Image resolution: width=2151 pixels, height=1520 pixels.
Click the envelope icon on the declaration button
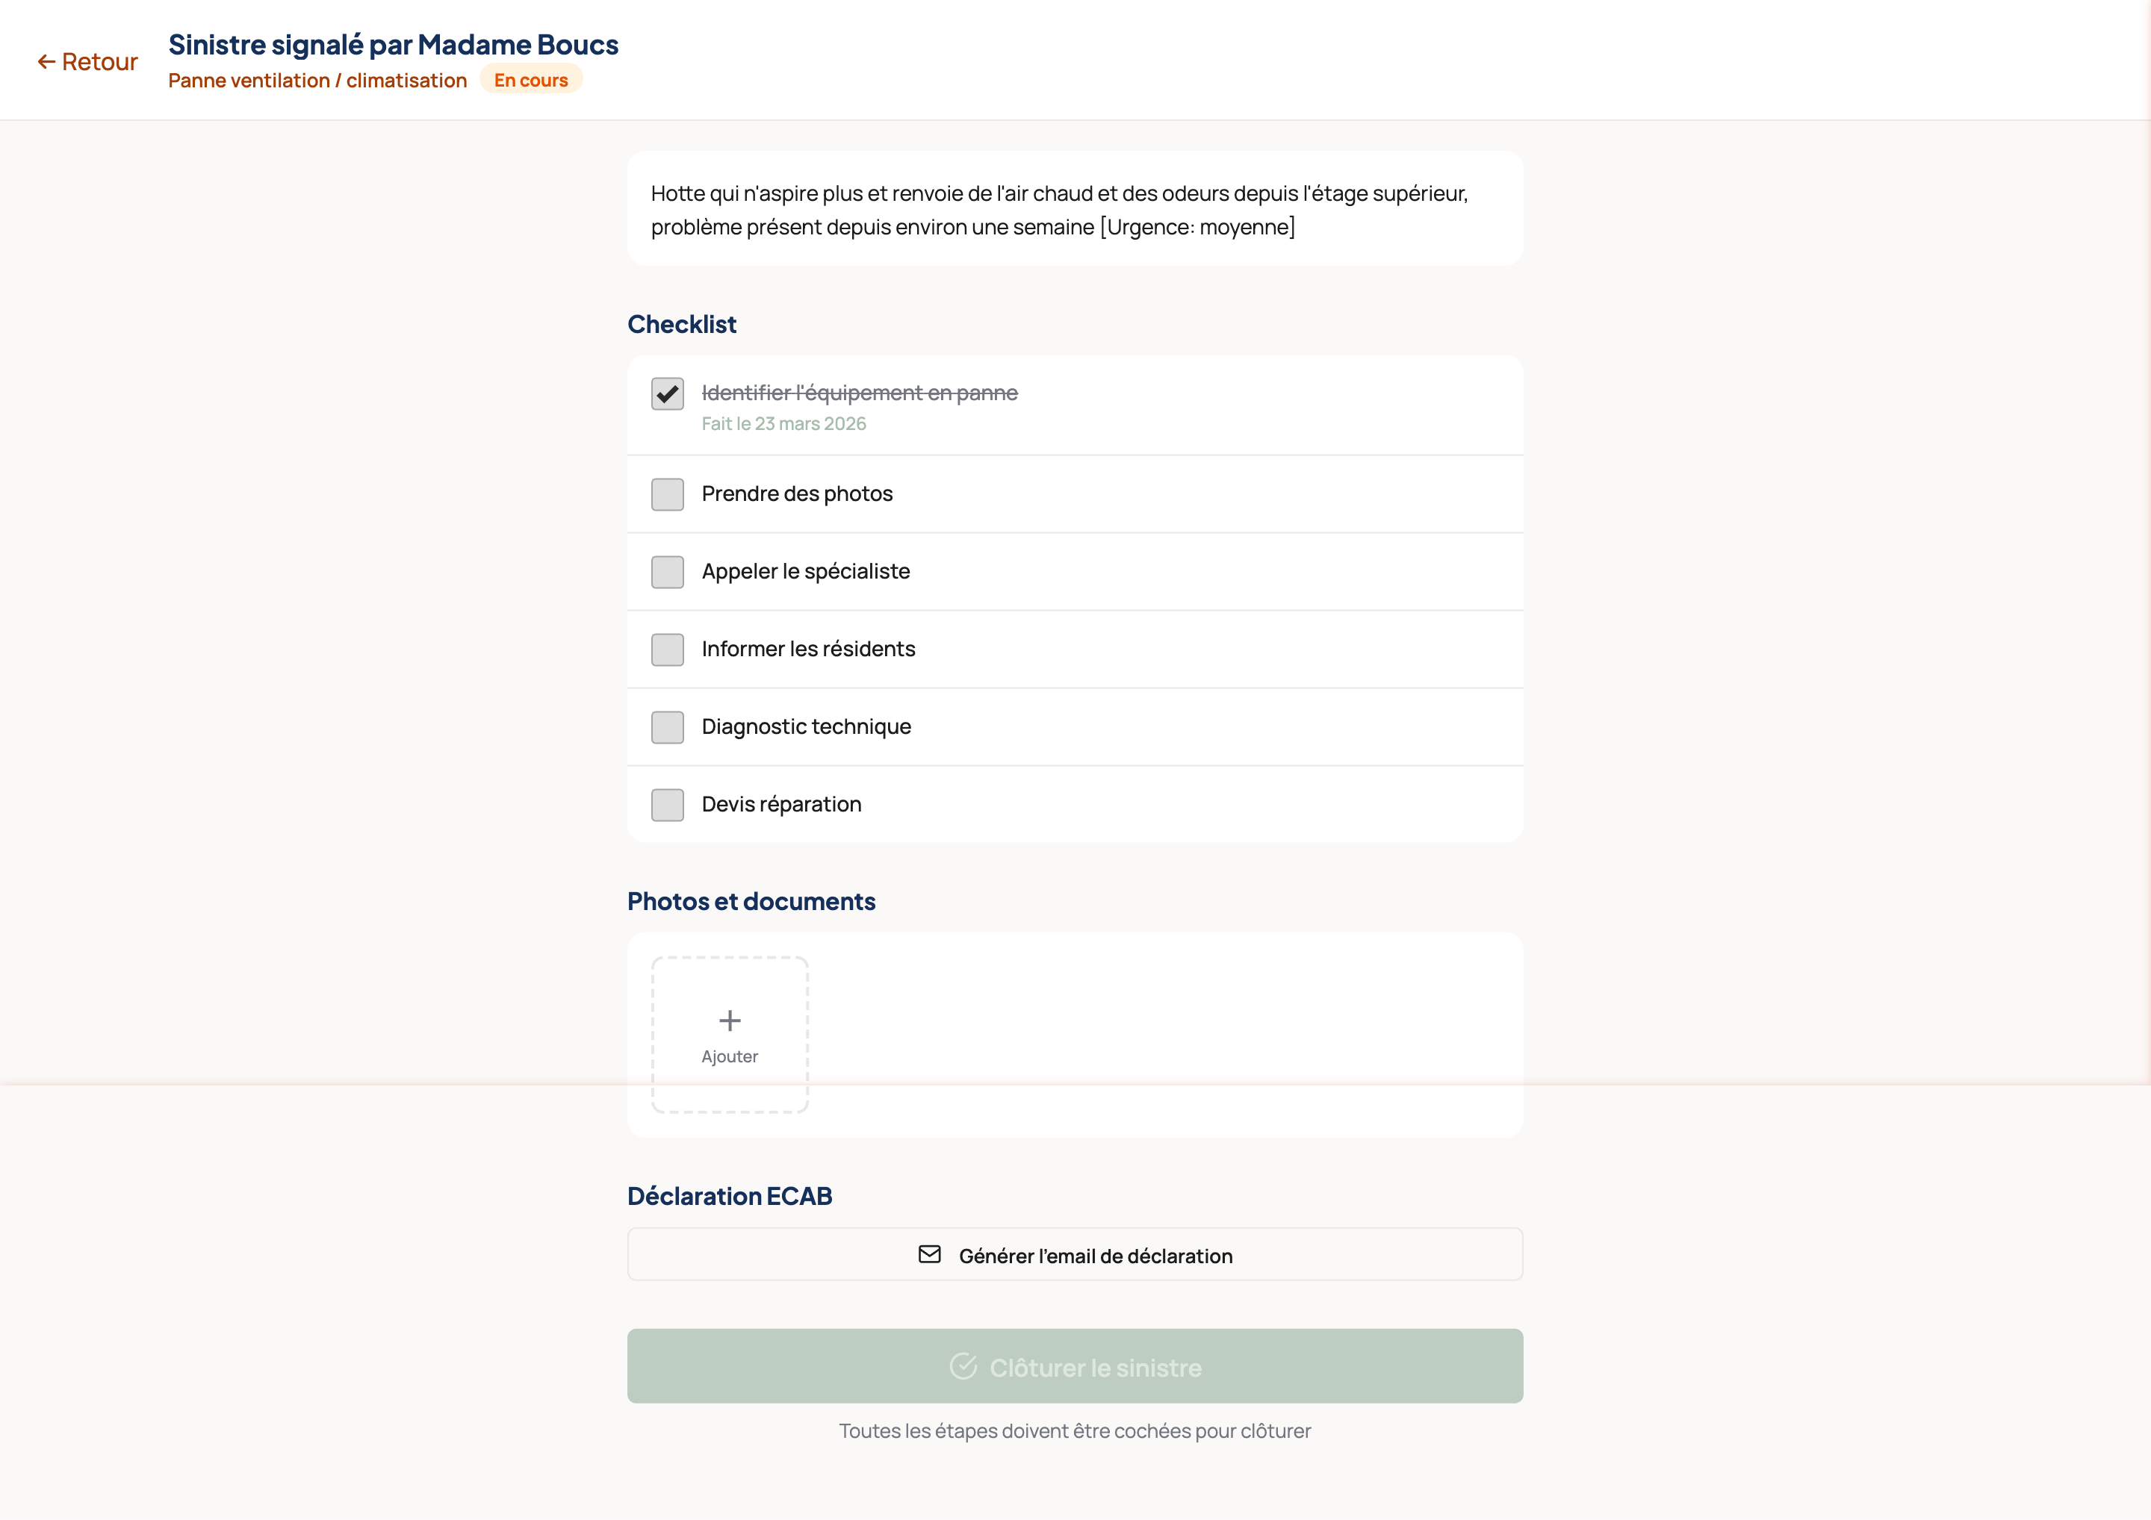point(928,1255)
